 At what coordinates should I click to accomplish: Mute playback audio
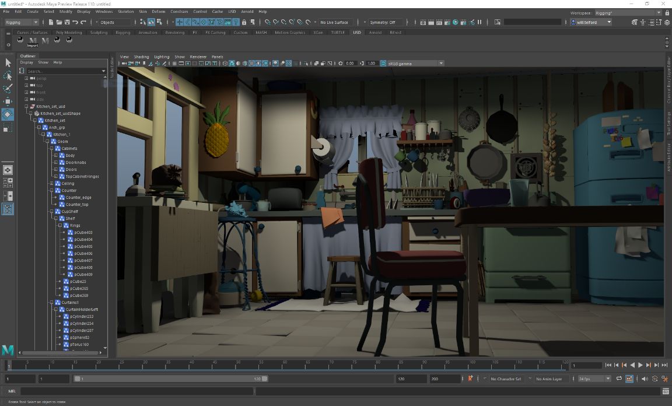point(644,378)
